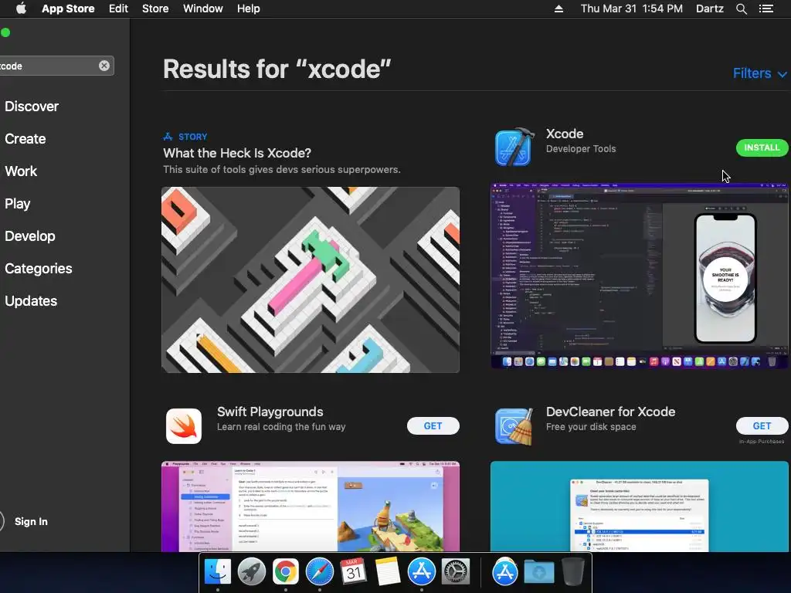Open the DevCleaner for Xcode title

[x=610, y=412]
